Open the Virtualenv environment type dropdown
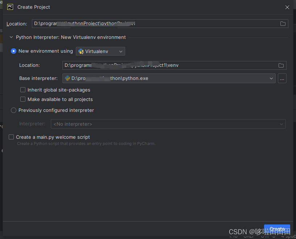Viewport: 296px width, 239px height. coord(121,51)
